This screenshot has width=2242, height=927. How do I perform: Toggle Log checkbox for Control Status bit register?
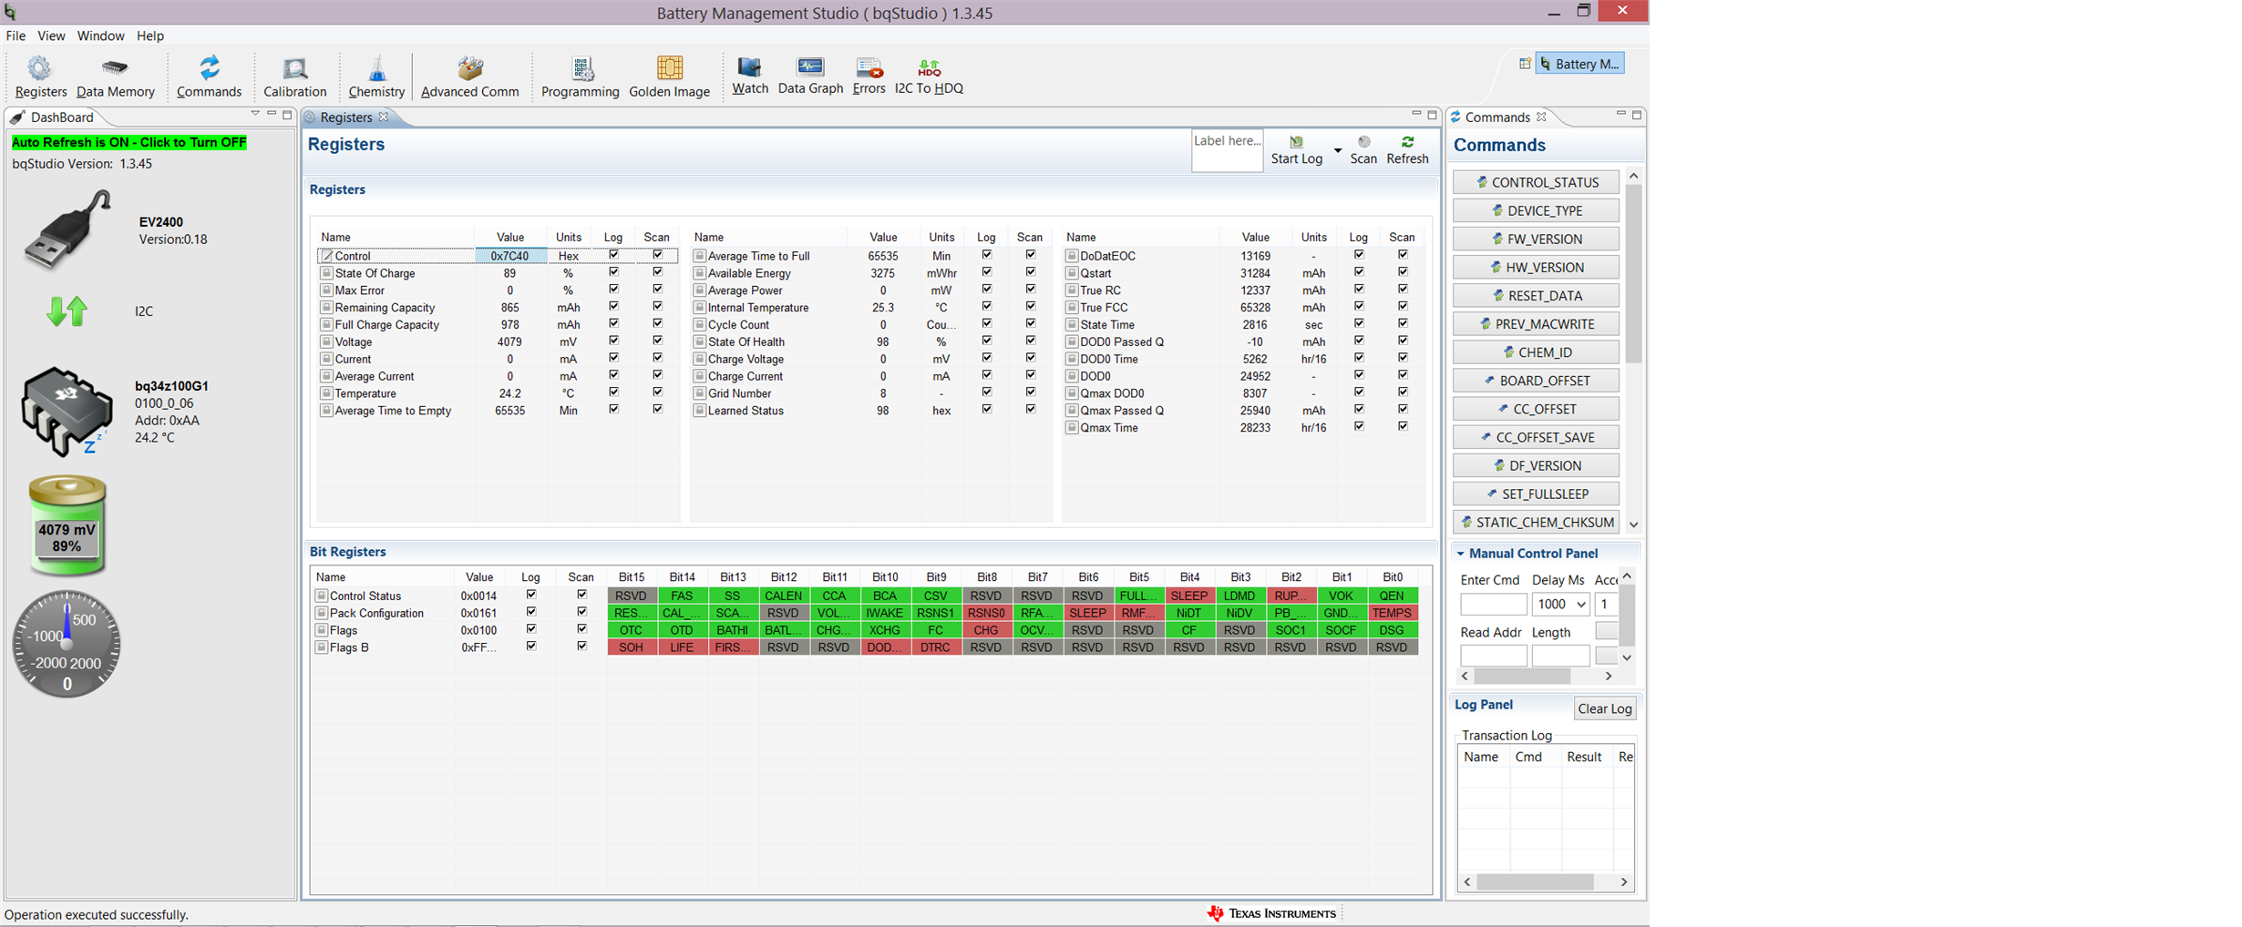click(x=531, y=595)
